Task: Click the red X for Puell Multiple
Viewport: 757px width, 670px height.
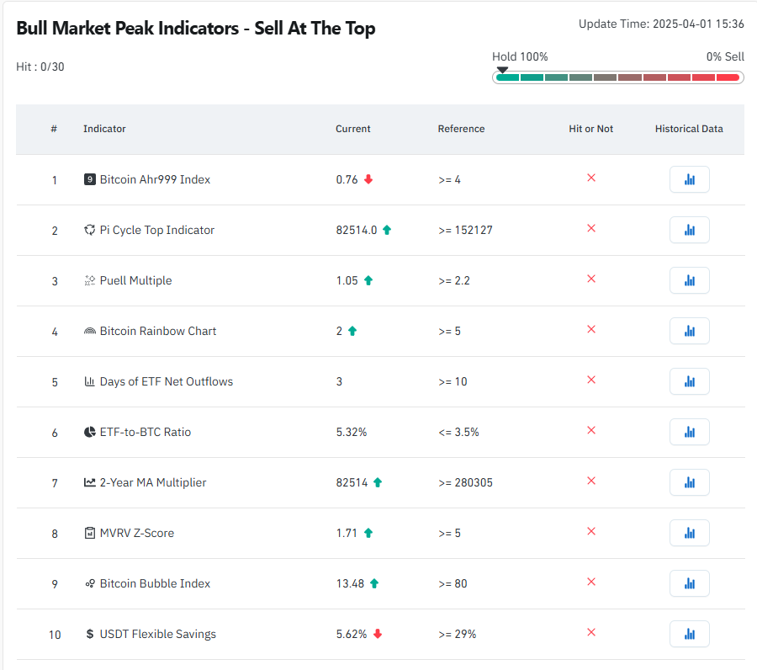Action: [x=591, y=279]
